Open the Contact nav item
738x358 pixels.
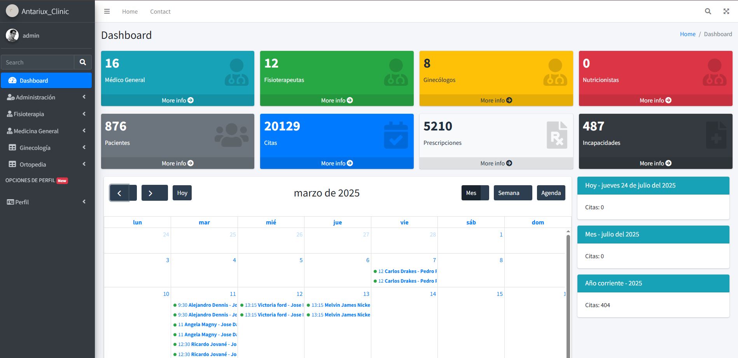pyautogui.click(x=160, y=12)
